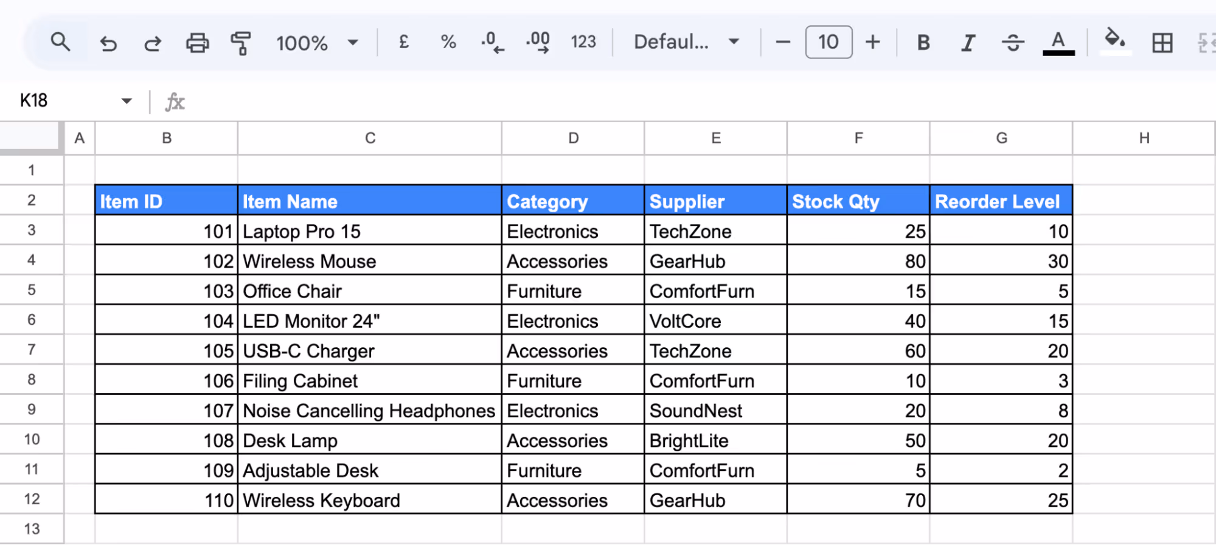Decrease font size minus button

pyautogui.click(x=783, y=42)
